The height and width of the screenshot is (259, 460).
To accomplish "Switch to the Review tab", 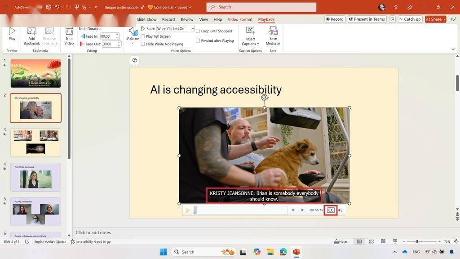I will point(187,19).
